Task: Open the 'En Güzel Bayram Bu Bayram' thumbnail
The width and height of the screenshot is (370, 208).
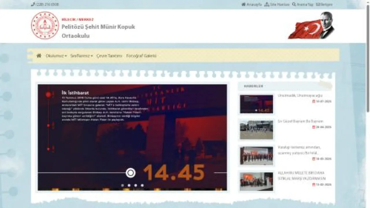Action: (x=256, y=130)
